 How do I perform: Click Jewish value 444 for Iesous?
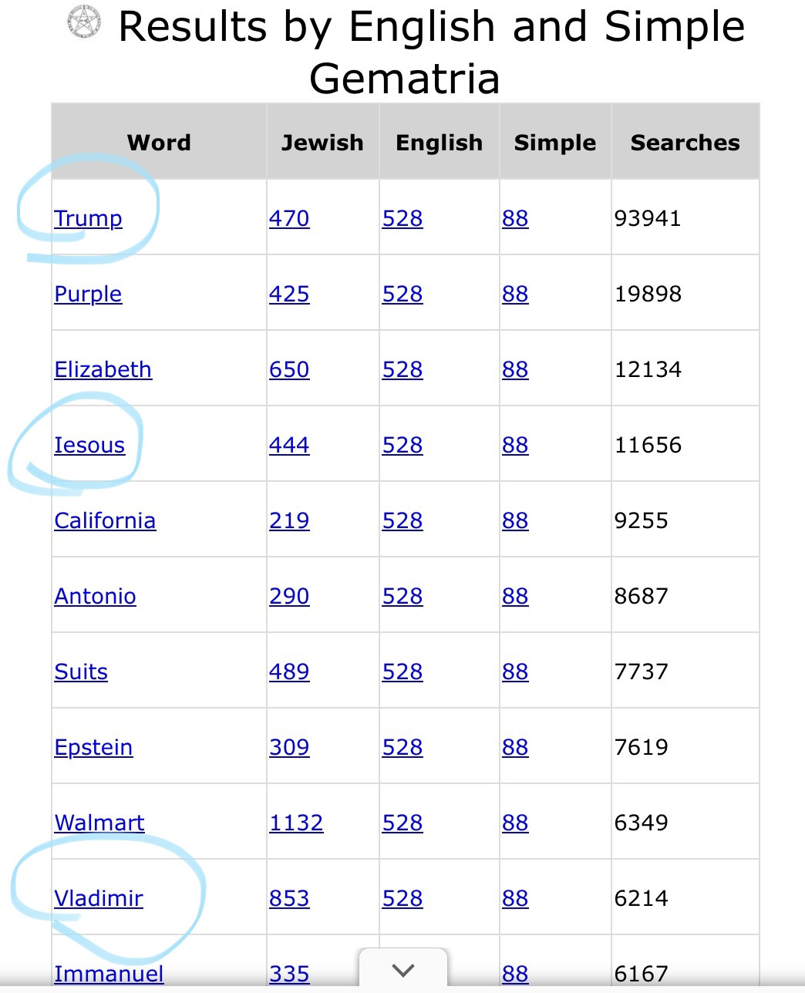[x=289, y=445]
